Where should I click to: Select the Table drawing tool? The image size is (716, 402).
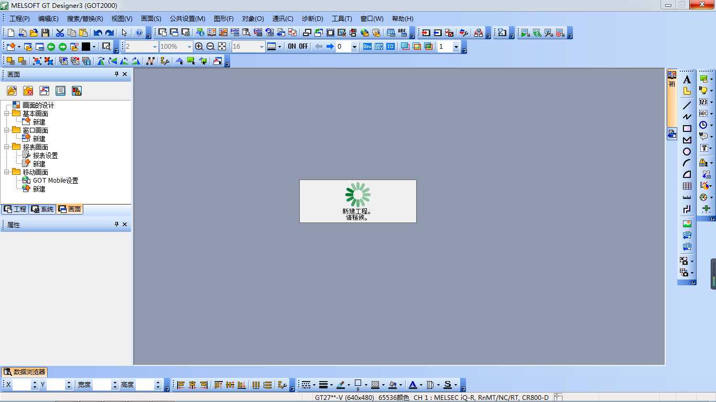pos(687,186)
